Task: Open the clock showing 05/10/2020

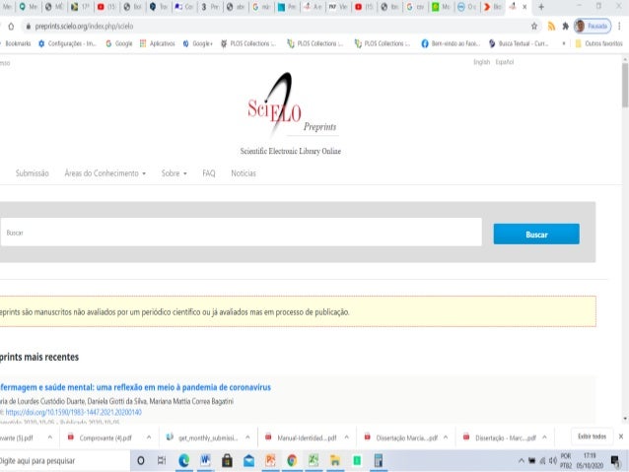Action: pyautogui.click(x=590, y=461)
